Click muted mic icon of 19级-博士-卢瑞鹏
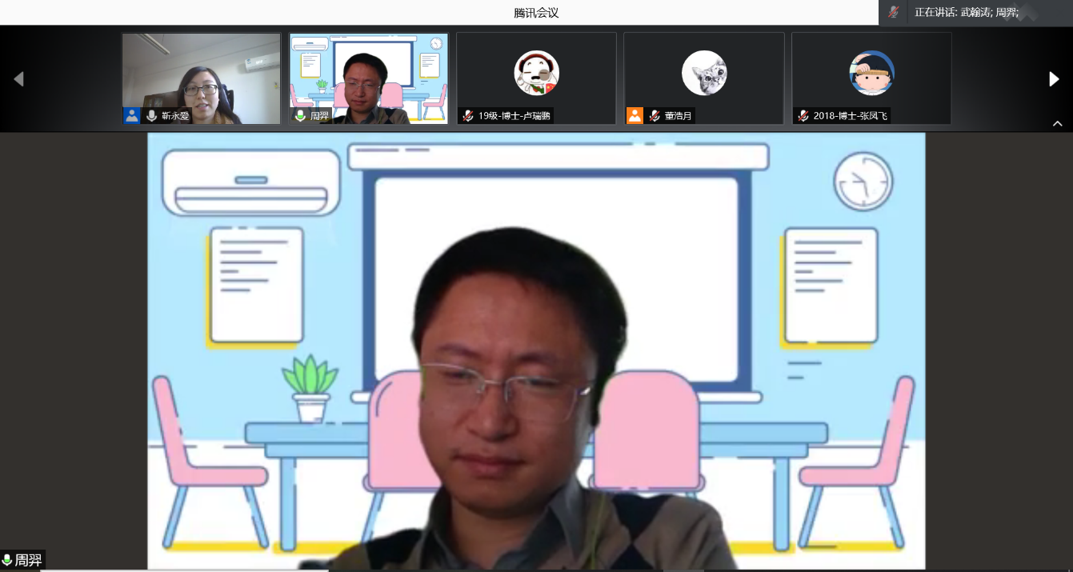The image size is (1073, 572). point(468,116)
